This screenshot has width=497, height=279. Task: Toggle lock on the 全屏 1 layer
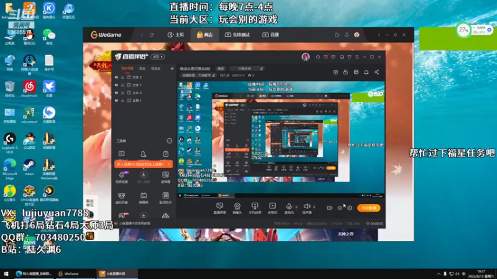pos(122,100)
